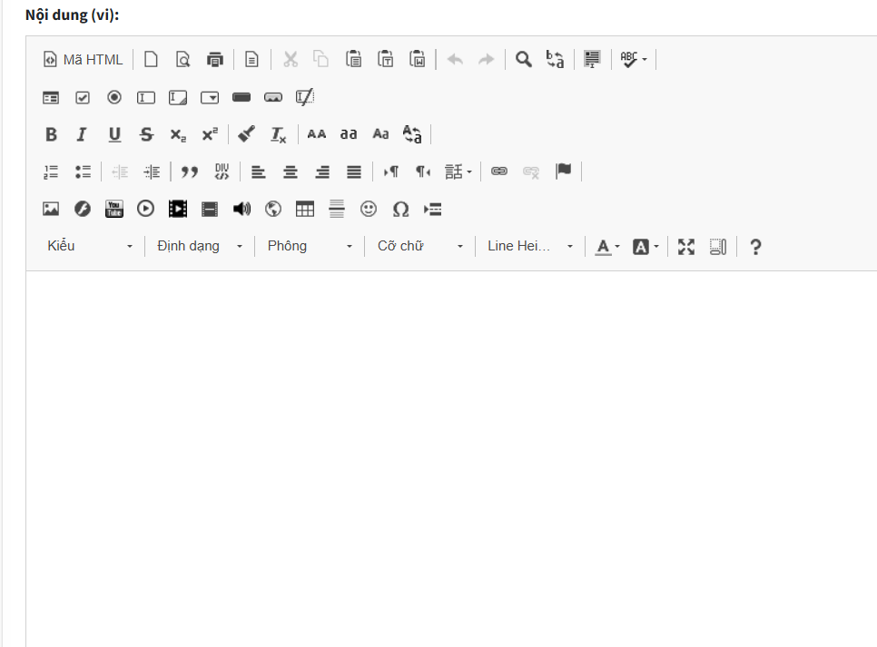Capitalize text with Aa icon
Image resolution: width=877 pixels, height=647 pixels.
[x=380, y=134]
